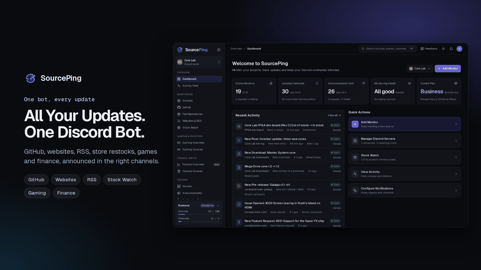The height and width of the screenshot is (270, 481).
Task: Expand the Business plan panel chevron
Action: [x=218, y=205]
